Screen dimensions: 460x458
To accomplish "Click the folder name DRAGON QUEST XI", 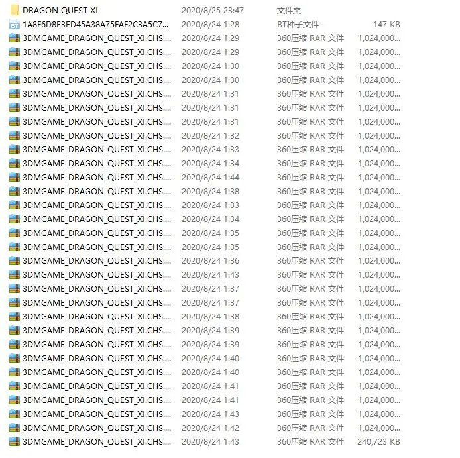I will [x=60, y=10].
